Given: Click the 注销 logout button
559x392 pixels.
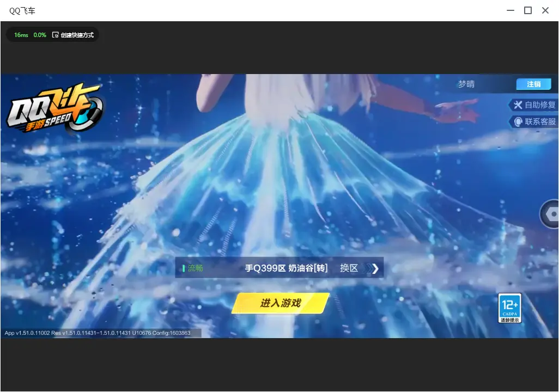Looking at the screenshot, I should (x=534, y=84).
